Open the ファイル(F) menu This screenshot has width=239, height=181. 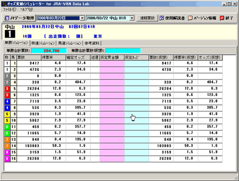coord(9,9)
